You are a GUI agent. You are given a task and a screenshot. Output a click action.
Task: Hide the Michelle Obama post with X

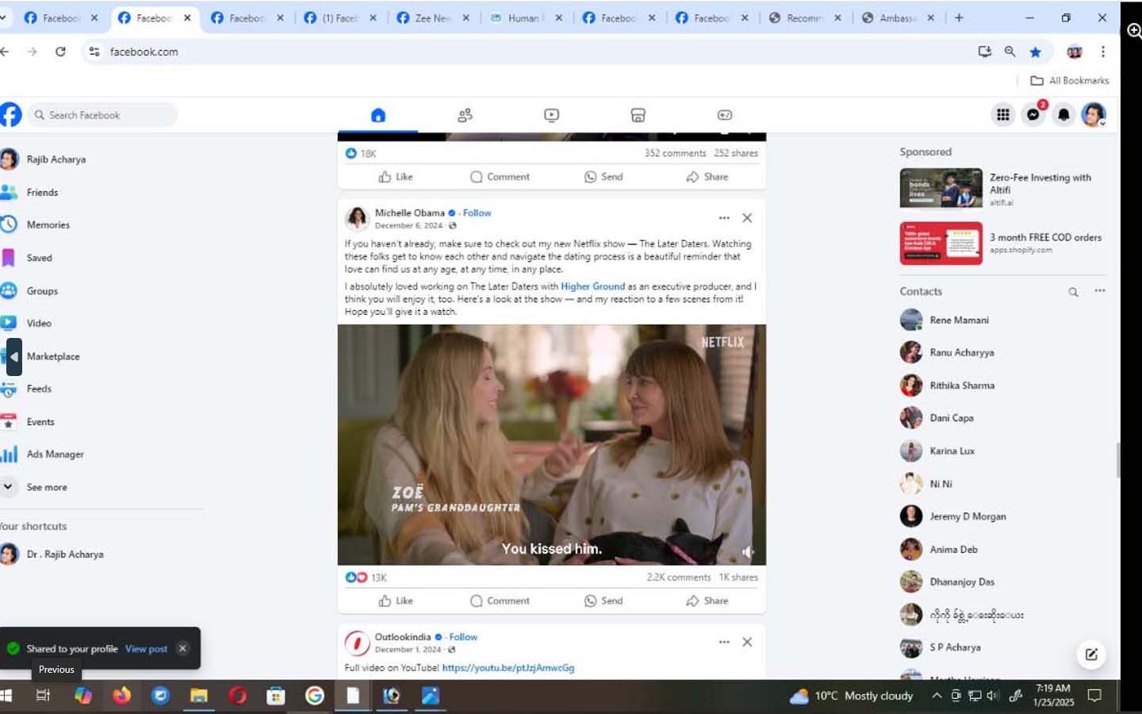coord(747,217)
